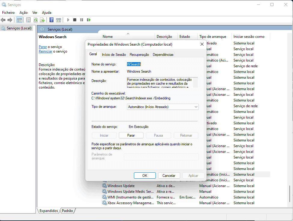
Task: Click the 'Em Execução' service state text
Action: pyautogui.click(x=138, y=127)
